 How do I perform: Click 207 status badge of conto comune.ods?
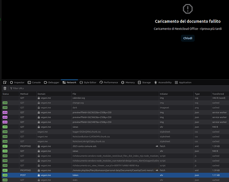point(5,146)
